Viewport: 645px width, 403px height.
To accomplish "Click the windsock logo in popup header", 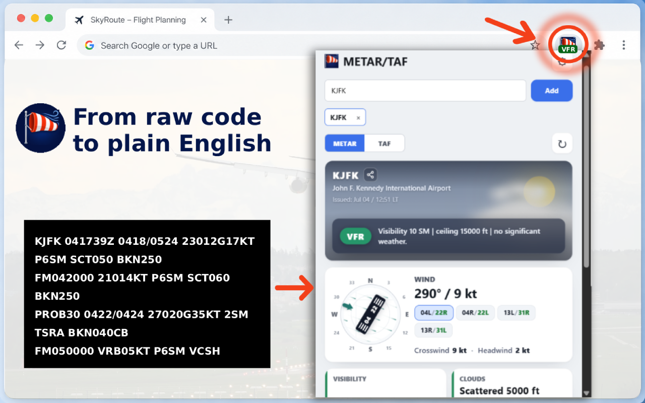I will coord(332,61).
